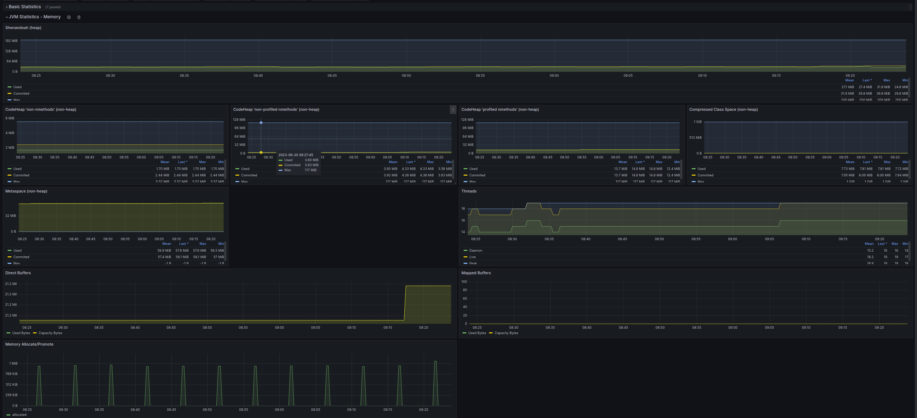Click the Memory Allocate/Promote panel title
This screenshot has height=418, width=917.
tap(29, 345)
